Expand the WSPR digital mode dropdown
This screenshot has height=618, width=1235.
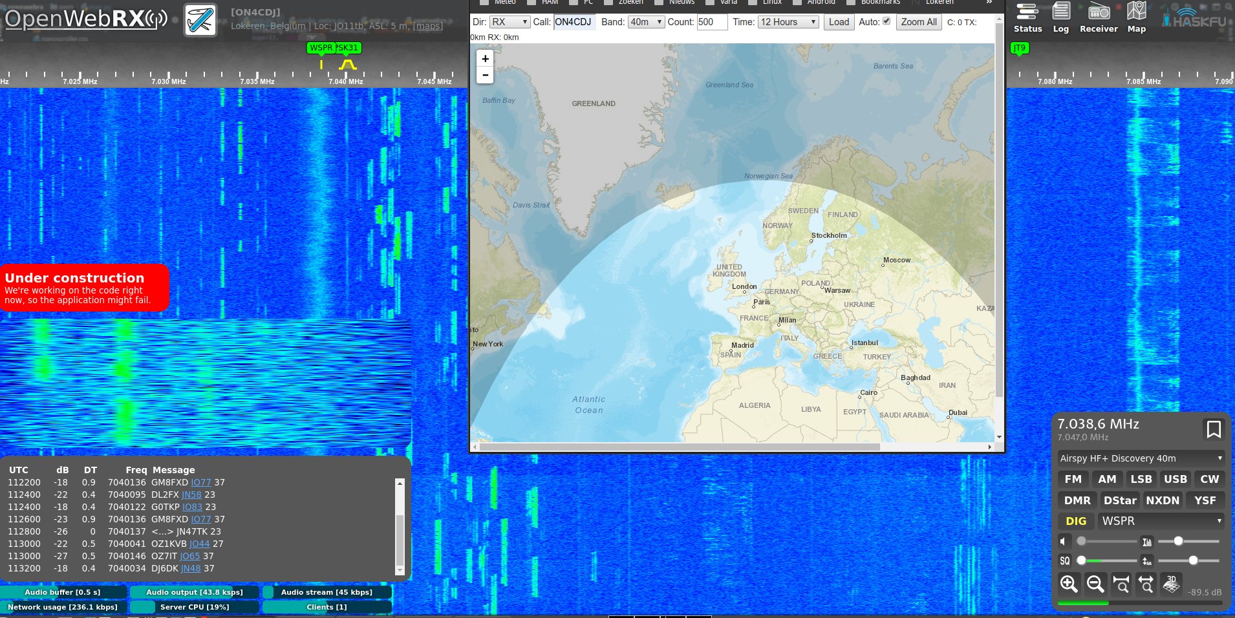point(1161,521)
